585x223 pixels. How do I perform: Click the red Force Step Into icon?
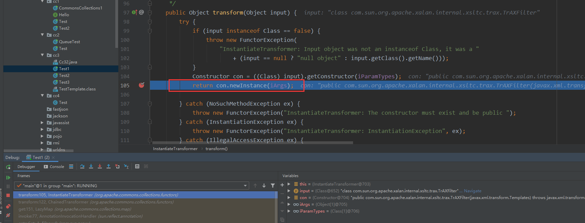[100, 166]
